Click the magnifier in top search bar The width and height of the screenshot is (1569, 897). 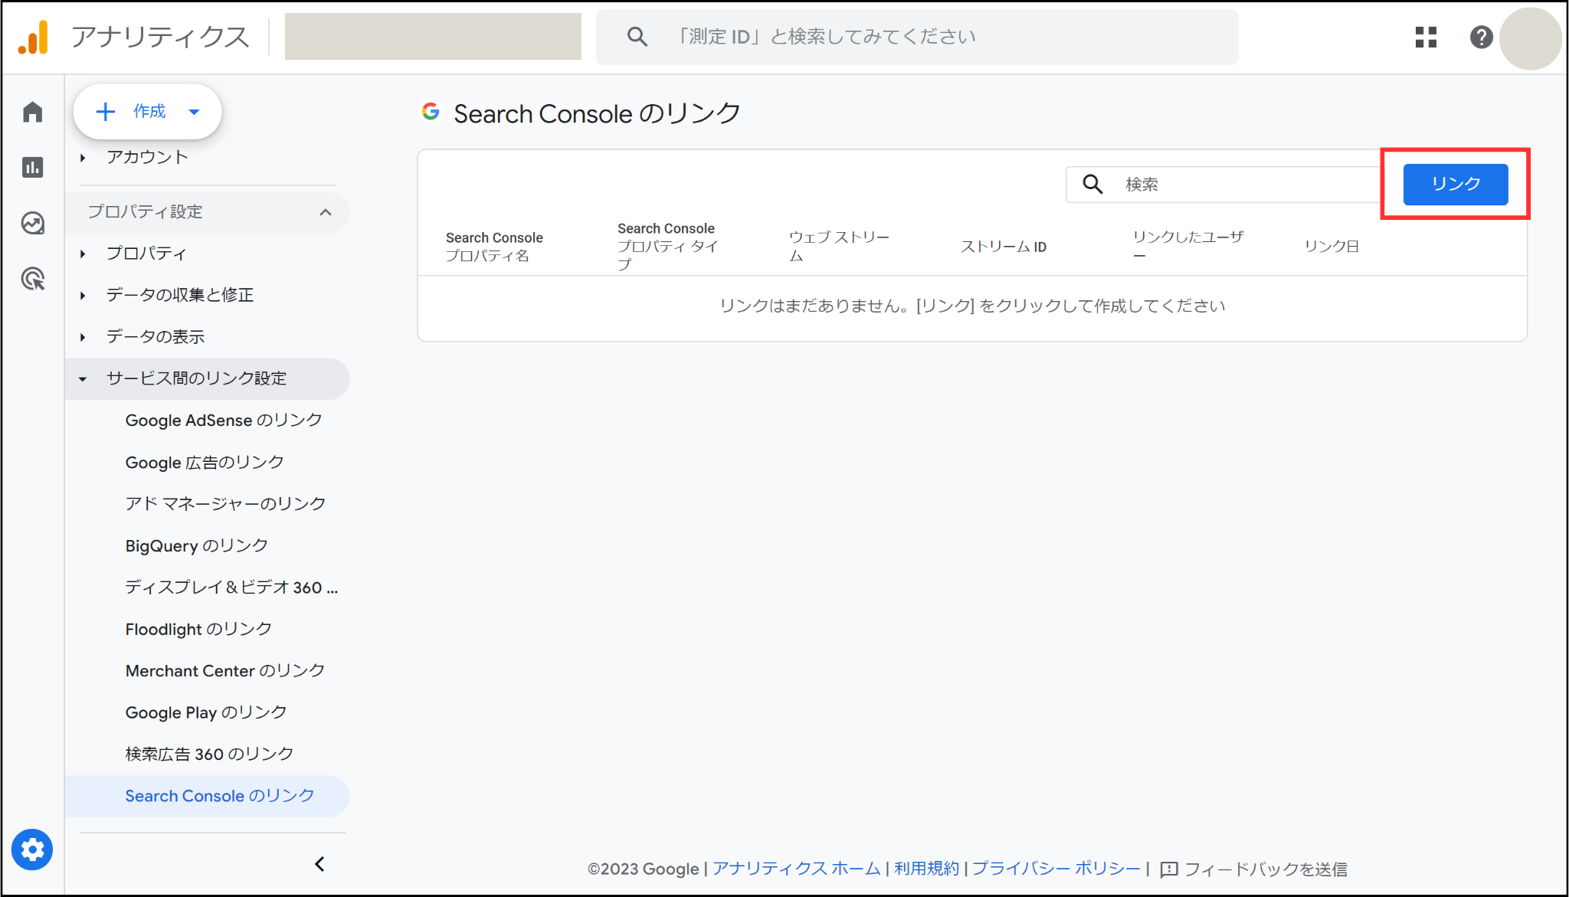(637, 37)
